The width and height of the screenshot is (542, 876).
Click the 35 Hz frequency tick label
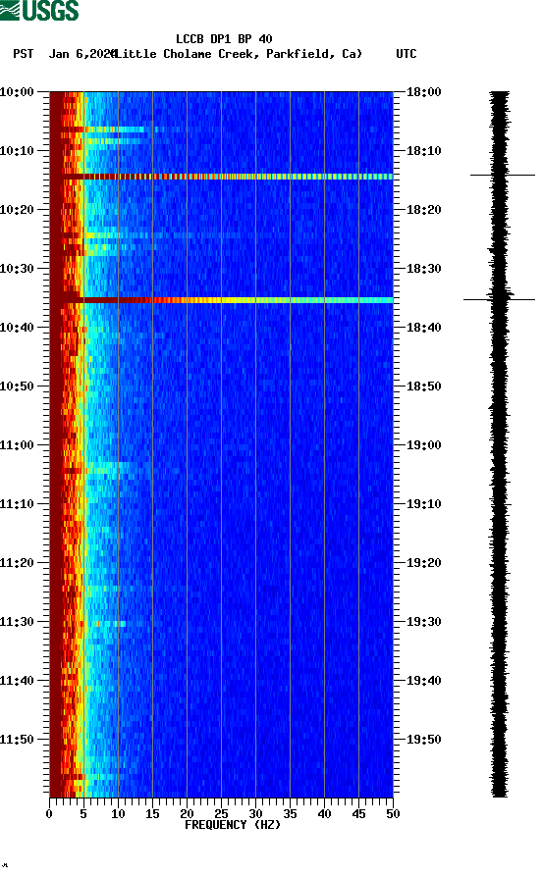[x=290, y=814]
